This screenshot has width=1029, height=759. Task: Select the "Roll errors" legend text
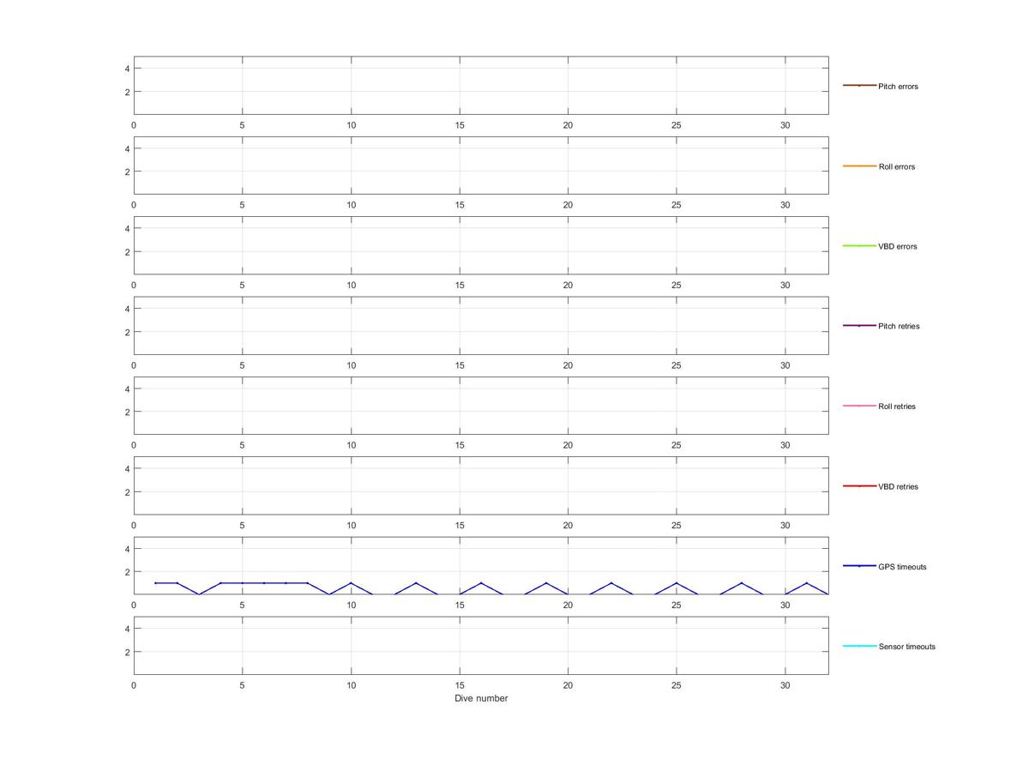coord(897,166)
